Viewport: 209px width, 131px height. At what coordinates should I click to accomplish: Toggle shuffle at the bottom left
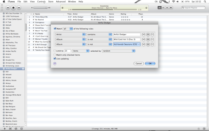tap(10, 129)
